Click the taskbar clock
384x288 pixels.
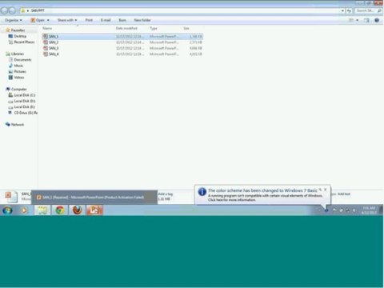tap(369, 210)
